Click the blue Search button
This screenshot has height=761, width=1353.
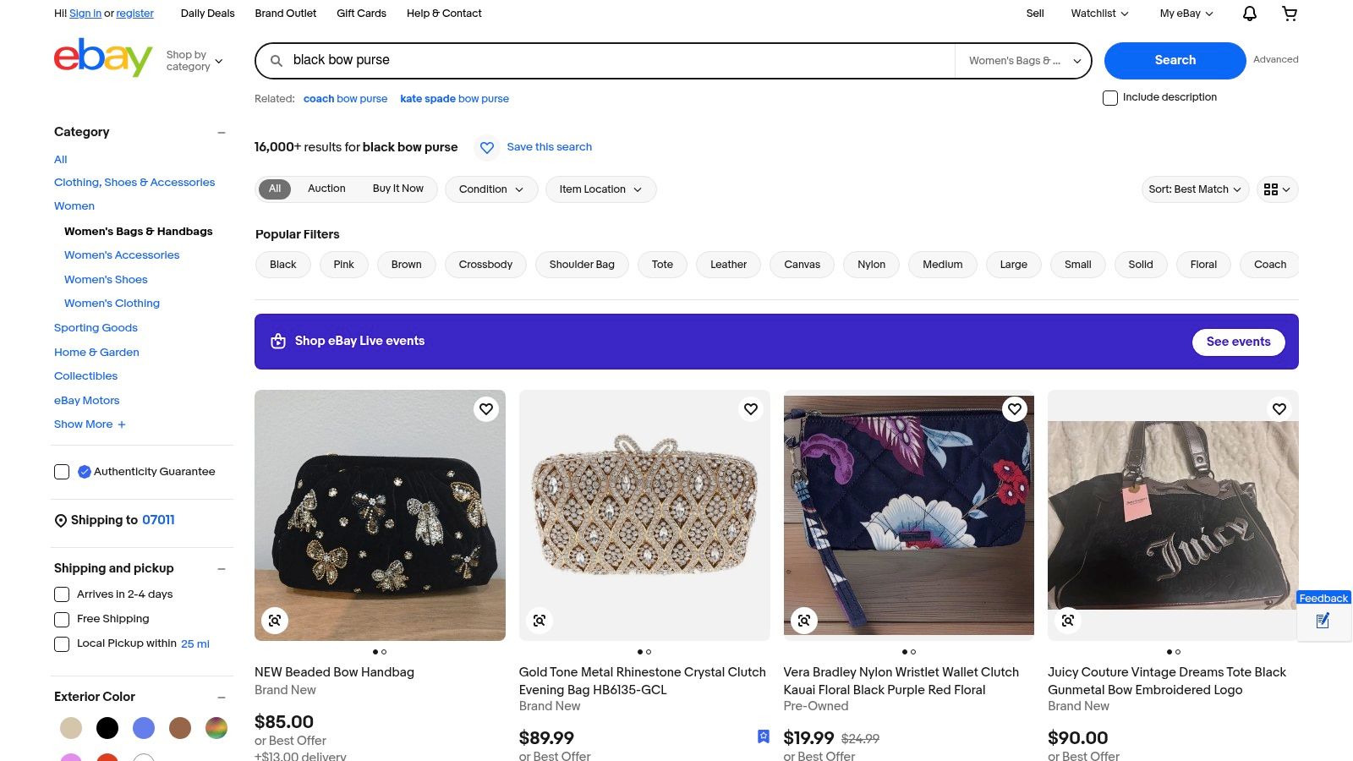tap(1175, 61)
